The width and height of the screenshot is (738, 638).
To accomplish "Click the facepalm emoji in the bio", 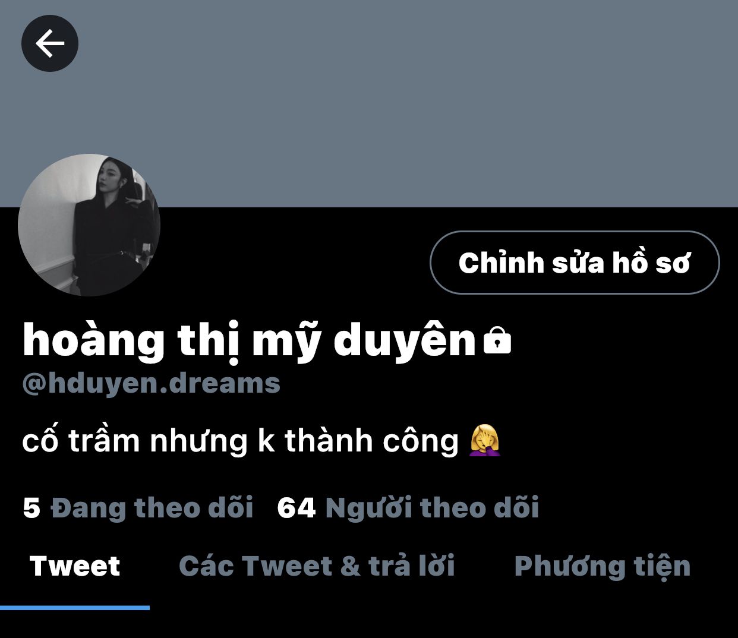I will [x=485, y=440].
